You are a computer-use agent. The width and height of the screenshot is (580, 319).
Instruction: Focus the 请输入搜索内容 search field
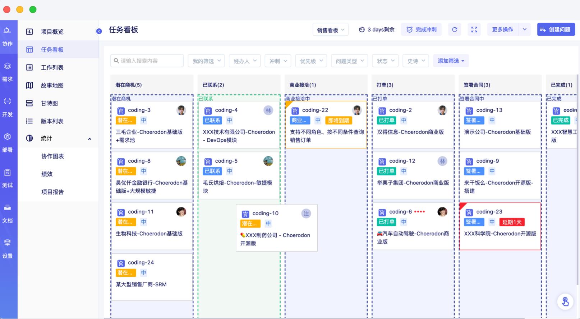pos(147,61)
